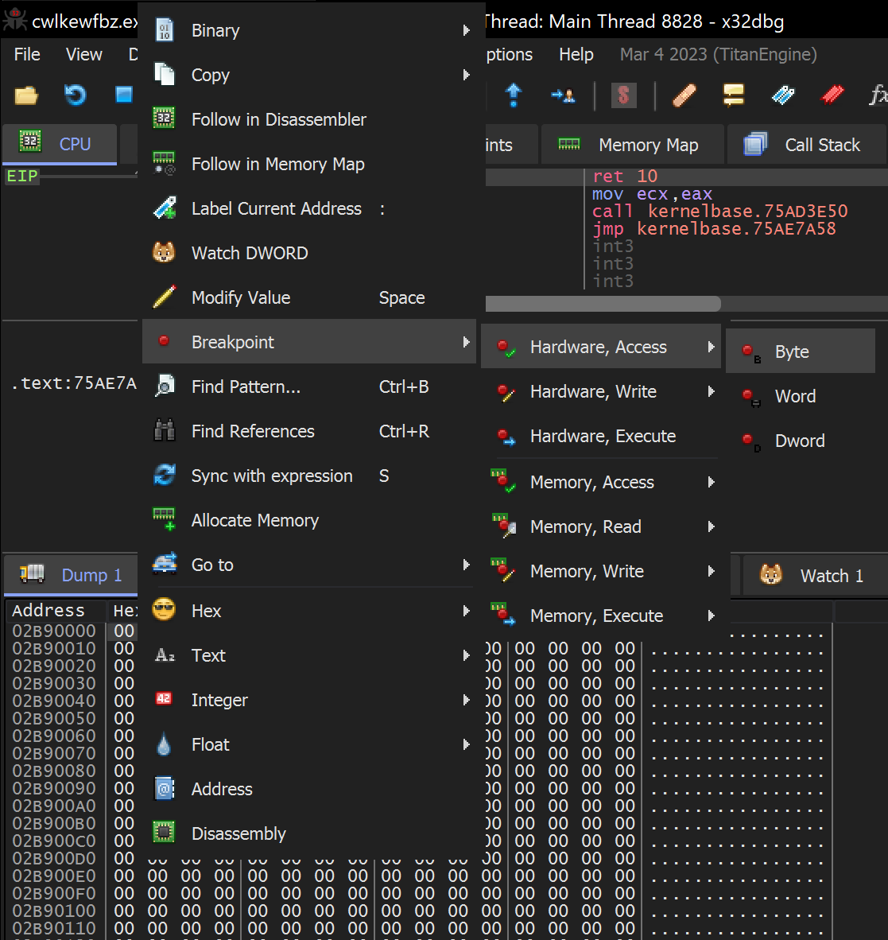Choose Follow in Memory Map

click(x=309, y=164)
